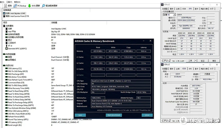Open the driver update magnifier icon
The height and width of the screenshot is (128, 222).
coord(43,6)
